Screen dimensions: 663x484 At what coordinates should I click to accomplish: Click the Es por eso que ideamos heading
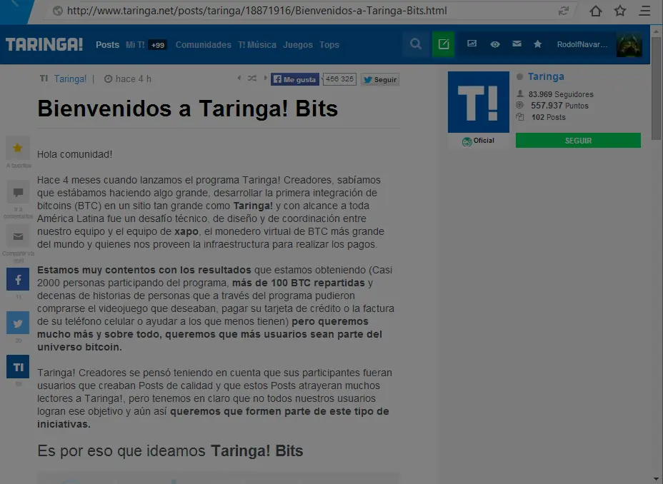[170, 450]
